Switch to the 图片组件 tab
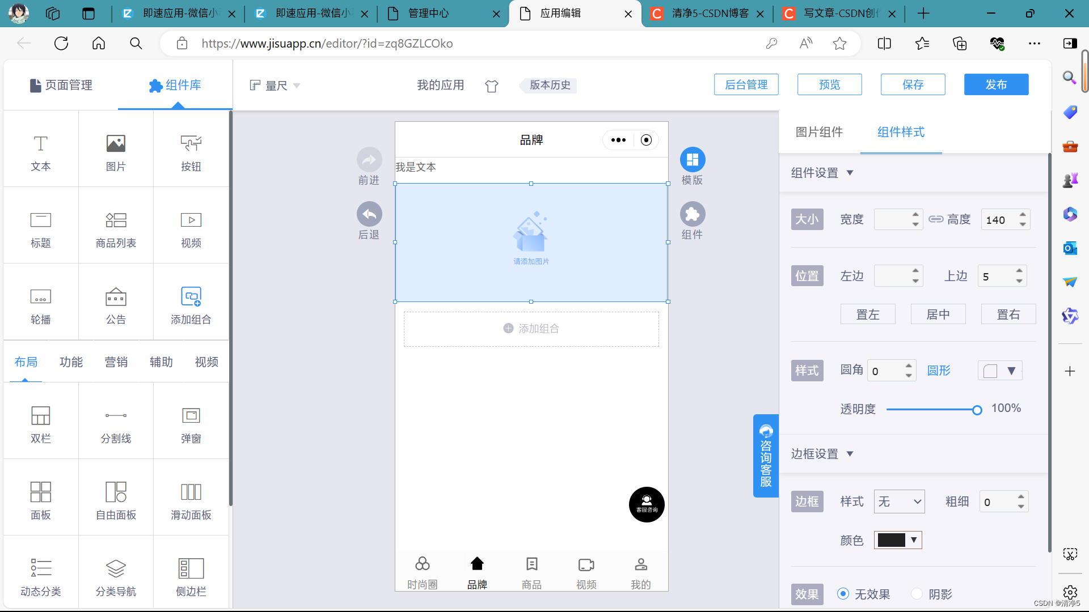The image size is (1089, 612). point(819,132)
